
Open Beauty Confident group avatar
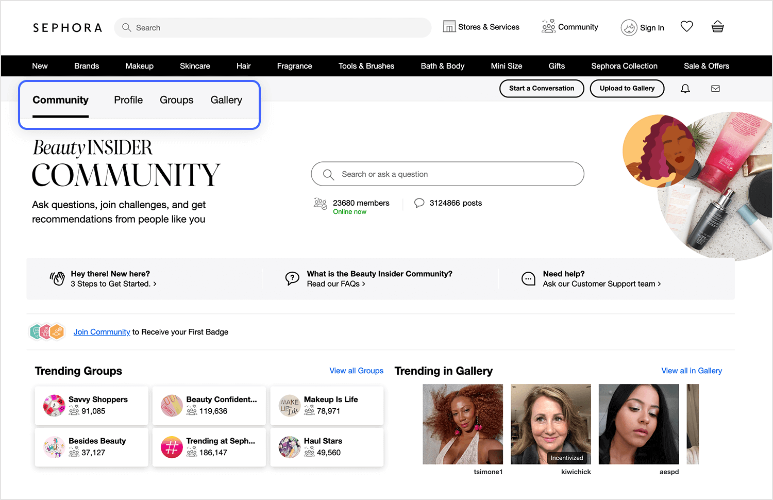(172, 406)
